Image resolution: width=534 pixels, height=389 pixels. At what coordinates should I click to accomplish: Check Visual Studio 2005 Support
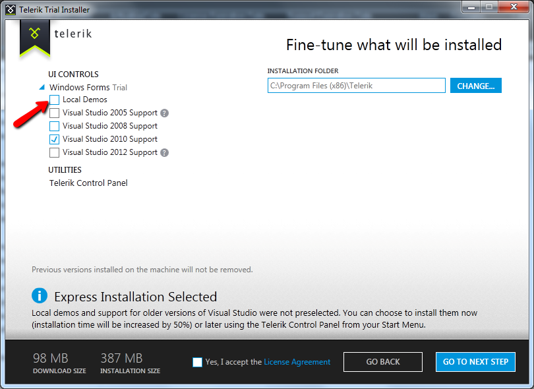pyautogui.click(x=54, y=113)
